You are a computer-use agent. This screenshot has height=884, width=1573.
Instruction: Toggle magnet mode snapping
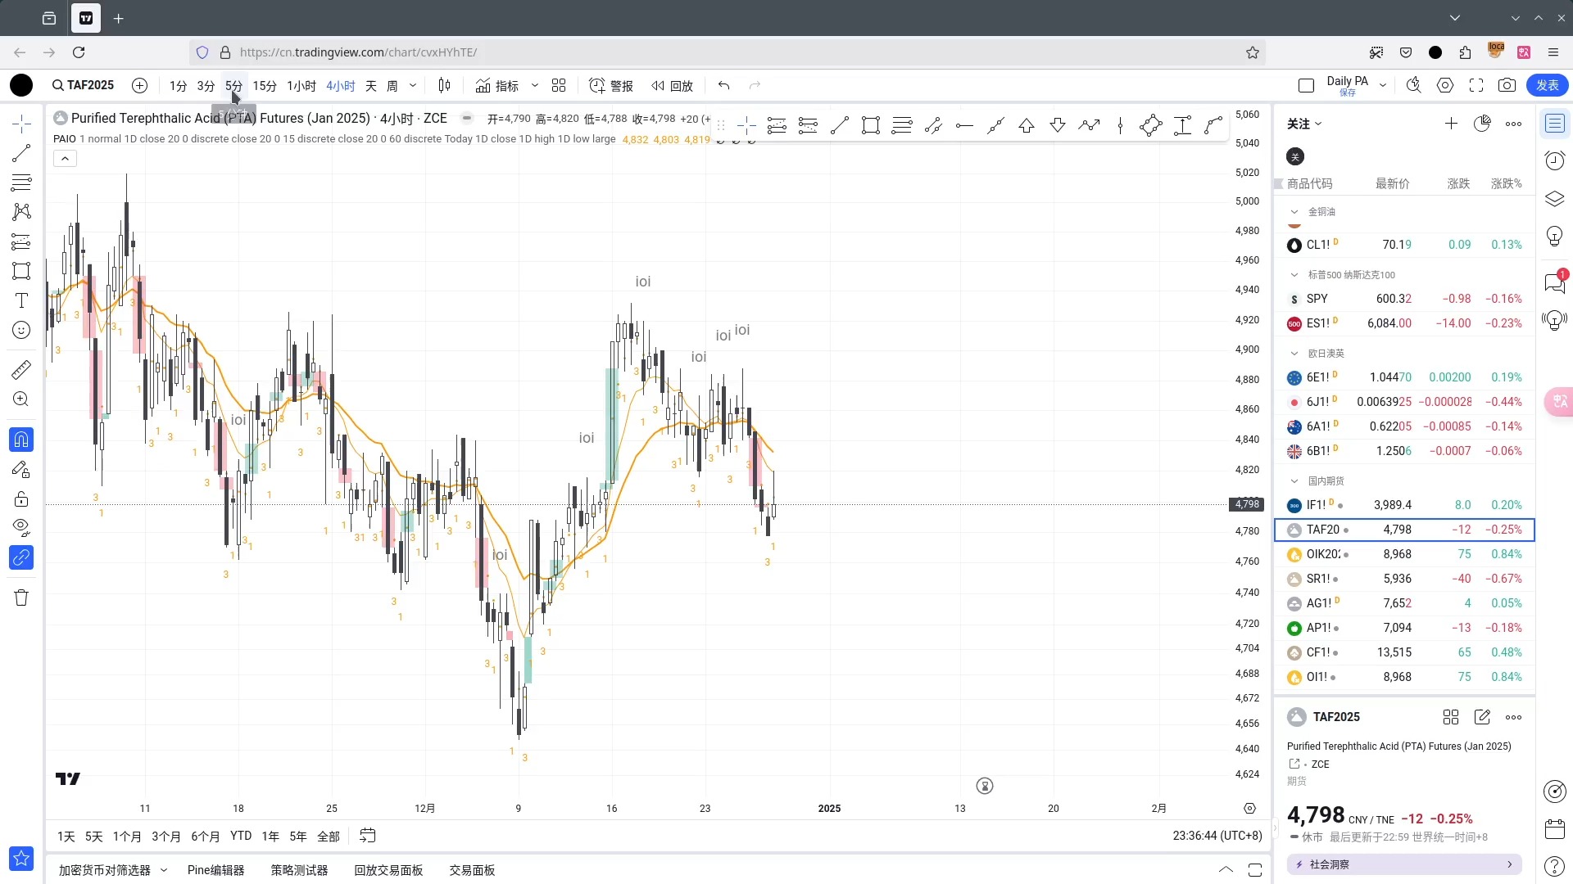(21, 440)
